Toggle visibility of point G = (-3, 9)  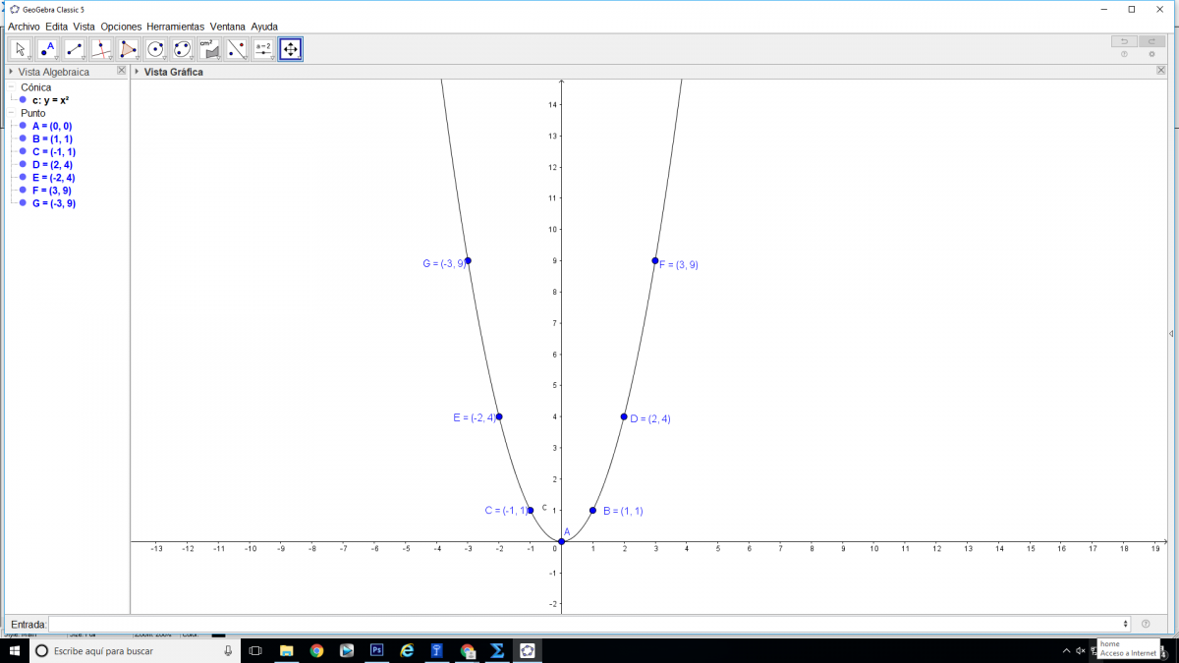tap(23, 203)
